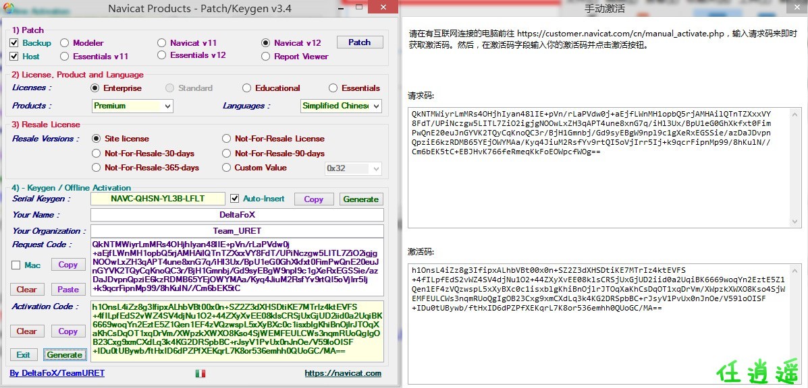Image resolution: width=808 pixels, height=388 pixels.
Task: Click the down arrow of 请求码 box scrollbar
Action: [796, 222]
